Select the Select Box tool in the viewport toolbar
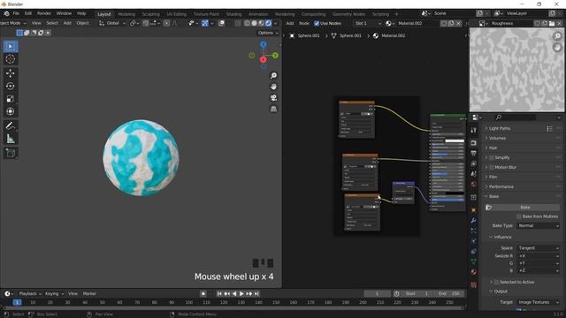The height and width of the screenshot is (318, 566). click(10, 47)
